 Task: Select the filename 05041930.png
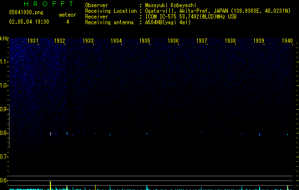point(26,12)
